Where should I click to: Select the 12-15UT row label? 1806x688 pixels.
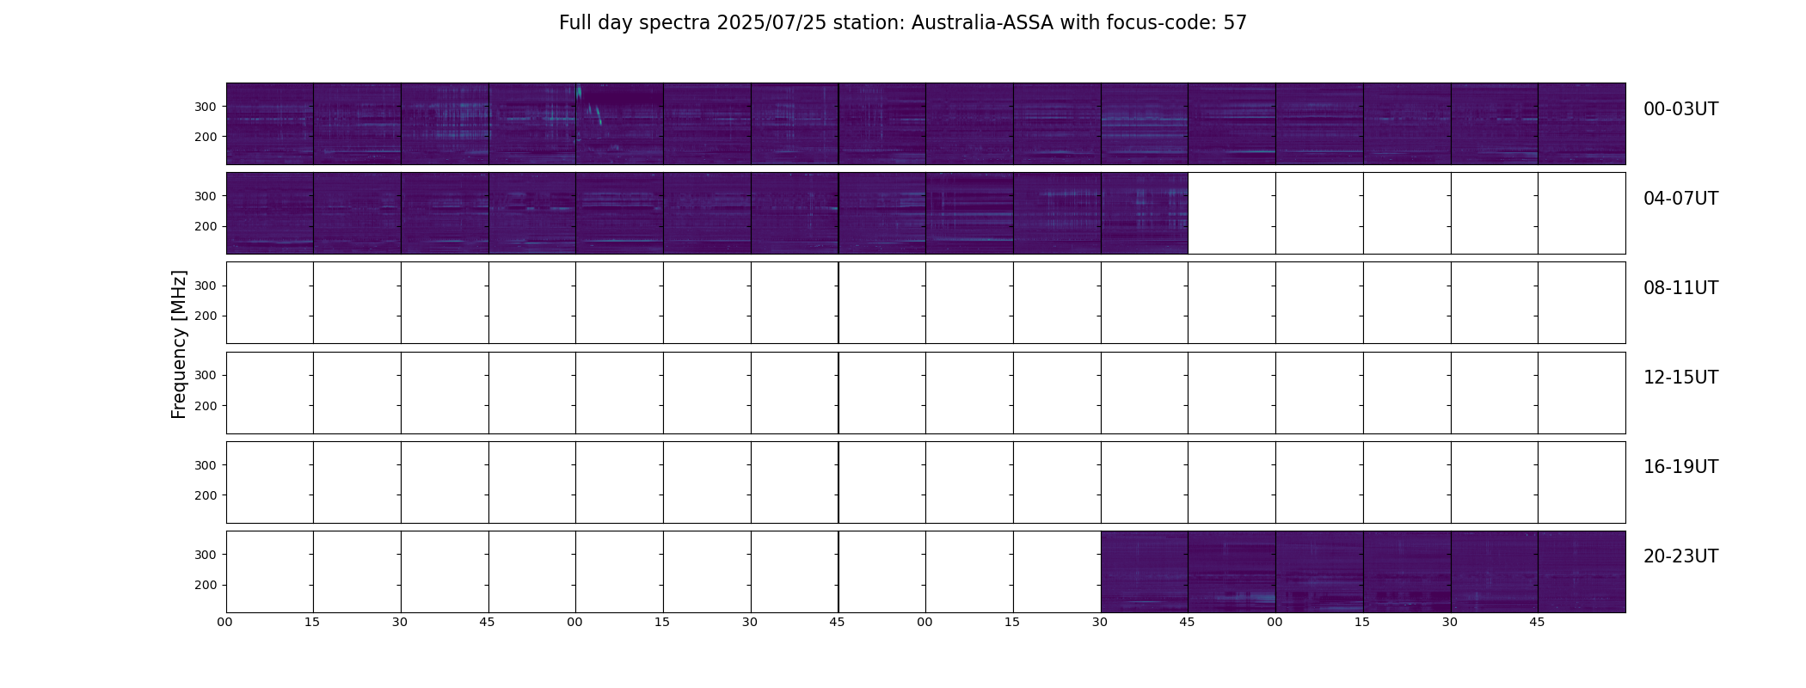click(x=1680, y=378)
